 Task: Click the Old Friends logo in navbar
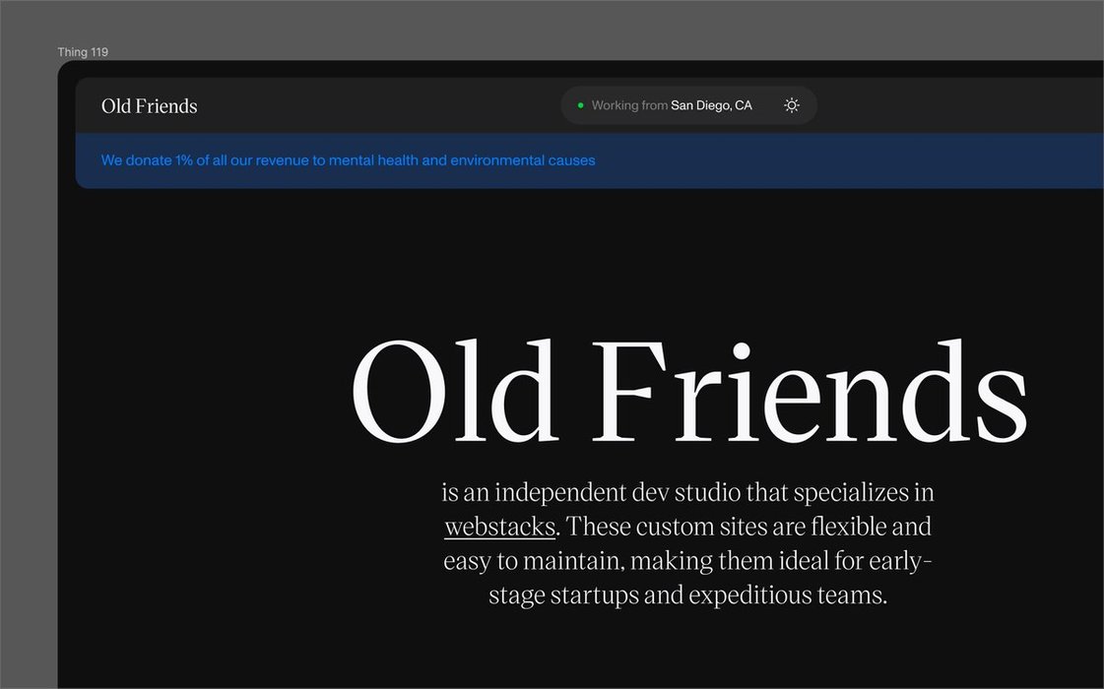click(x=150, y=106)
